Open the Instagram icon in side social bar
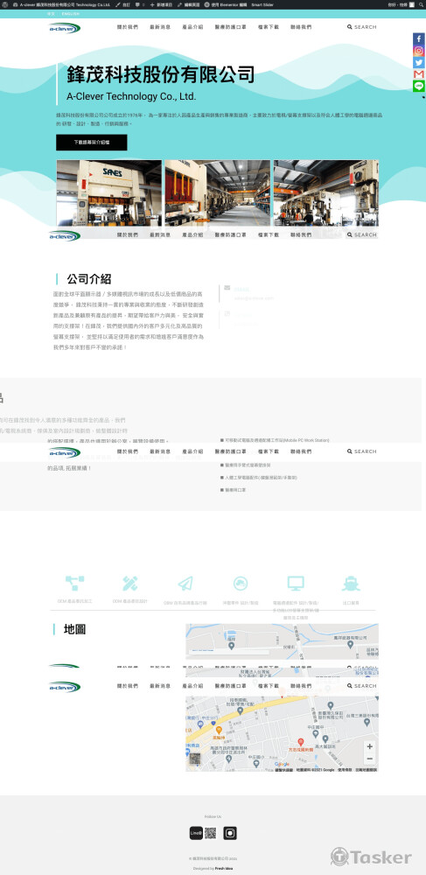The image size is (426, 875). (x=419, y=50)
